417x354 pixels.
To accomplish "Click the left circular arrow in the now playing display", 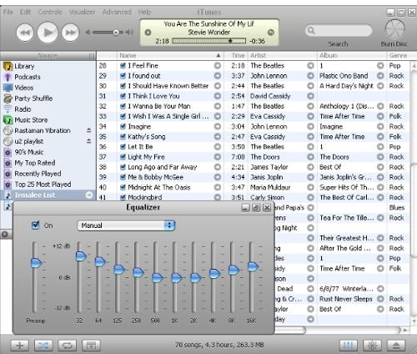I will pyautogui.click(x=148, y=33).
